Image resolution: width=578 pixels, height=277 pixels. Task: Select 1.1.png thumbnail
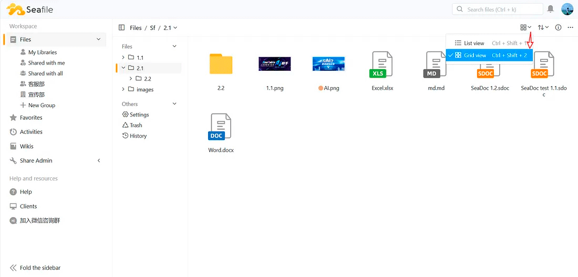(x=275, y=64)
